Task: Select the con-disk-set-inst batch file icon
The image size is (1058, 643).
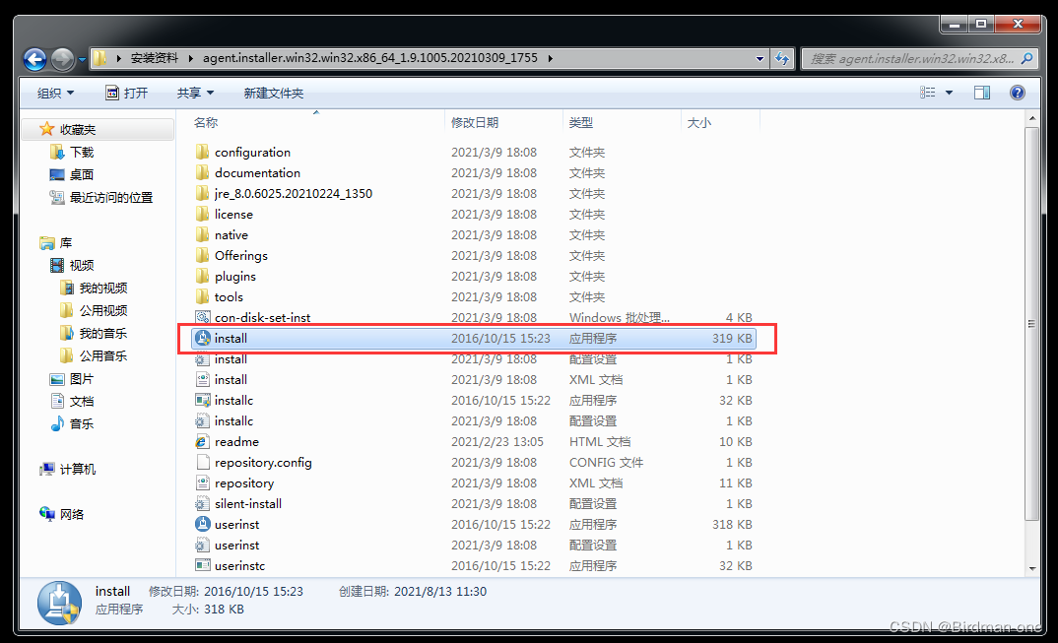Action: coord(202,317)
